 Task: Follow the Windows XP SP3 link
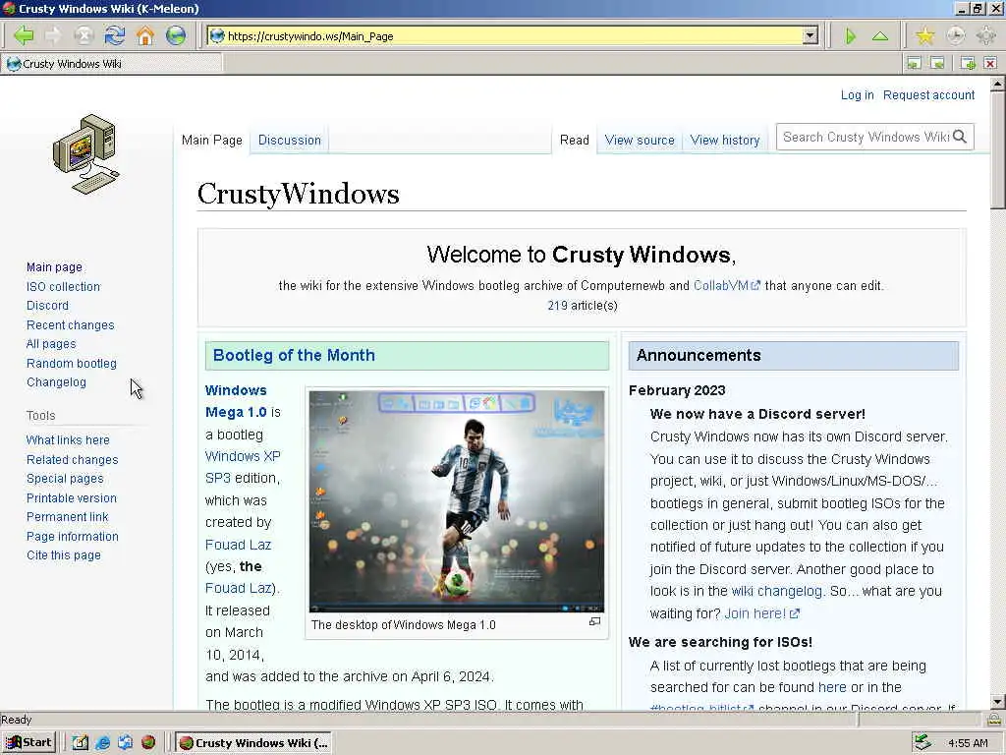(x=243, y=467)
